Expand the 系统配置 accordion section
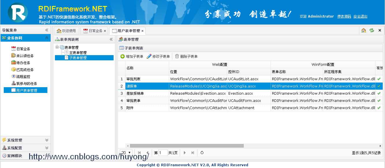 coord(47,148)
